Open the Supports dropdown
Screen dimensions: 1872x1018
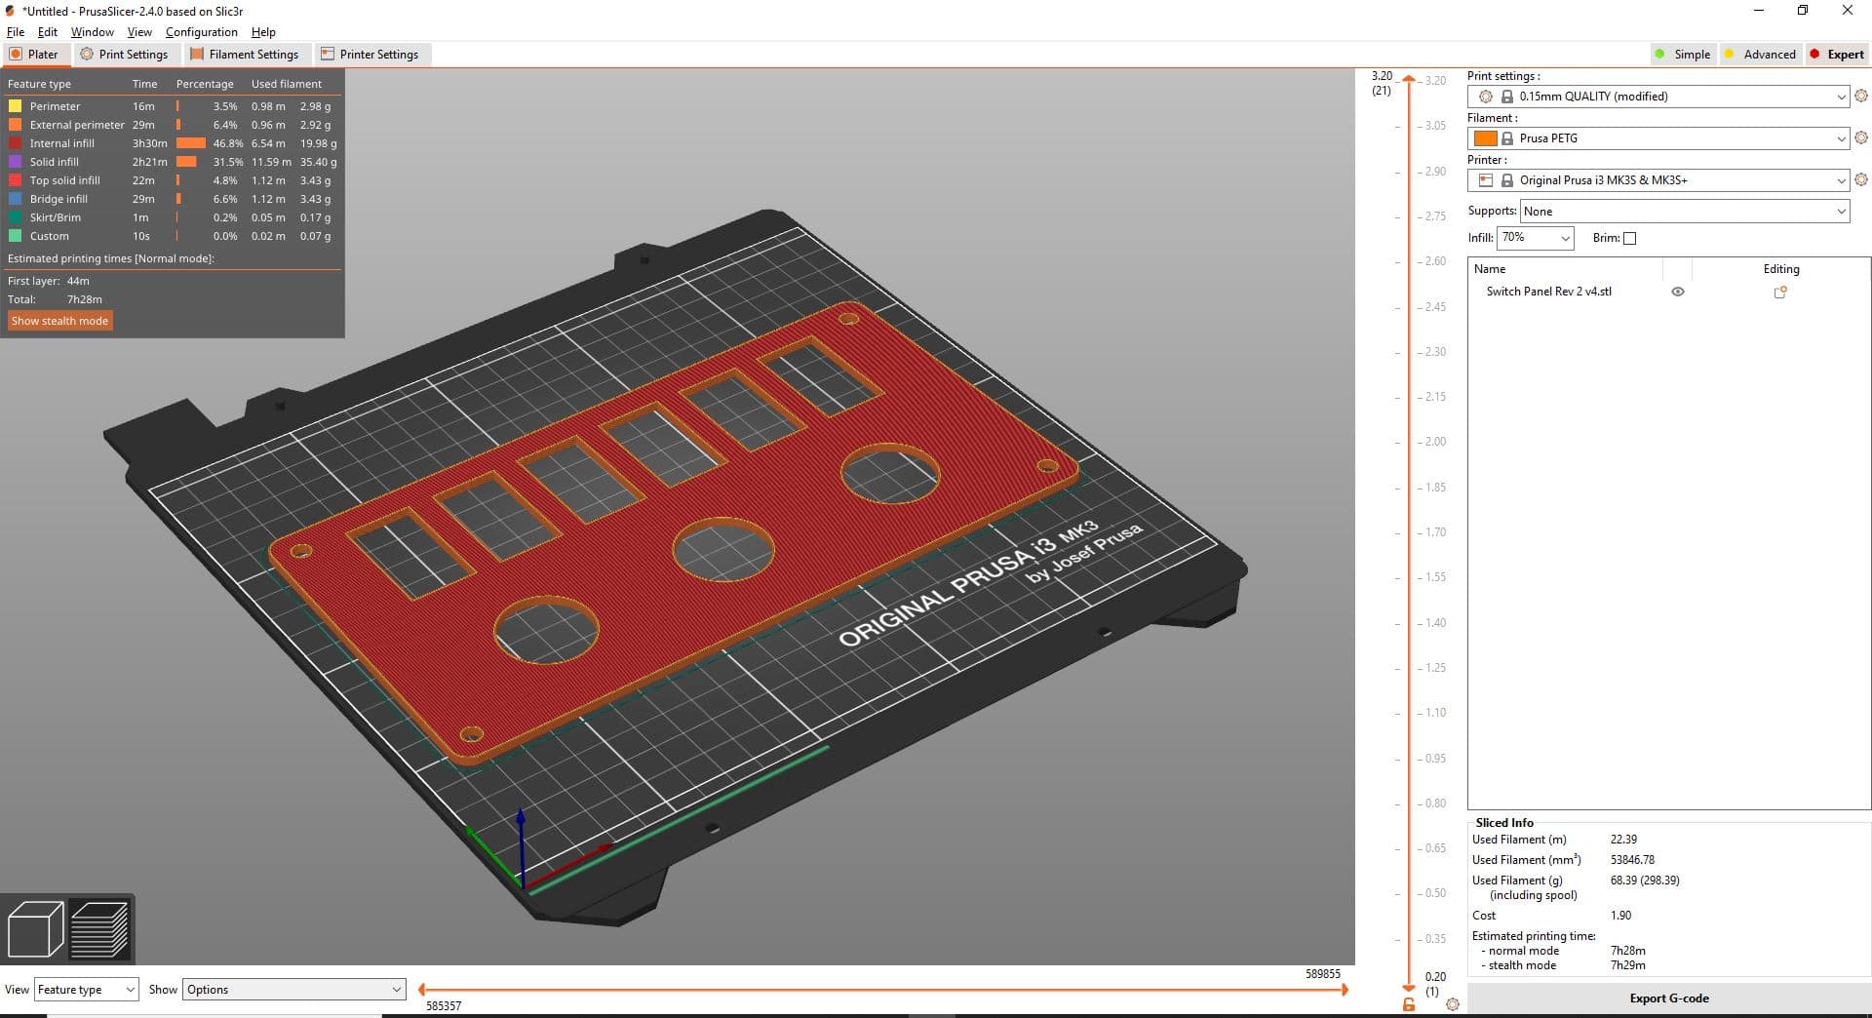point(1685,212)
